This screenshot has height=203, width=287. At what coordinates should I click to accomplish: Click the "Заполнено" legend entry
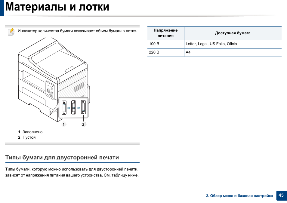tap(32, 132)
